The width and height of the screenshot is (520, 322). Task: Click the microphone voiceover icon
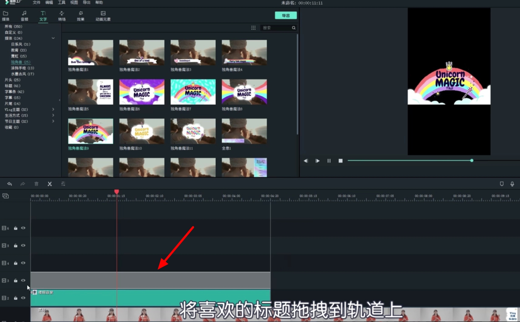click(x=512, y=184)
